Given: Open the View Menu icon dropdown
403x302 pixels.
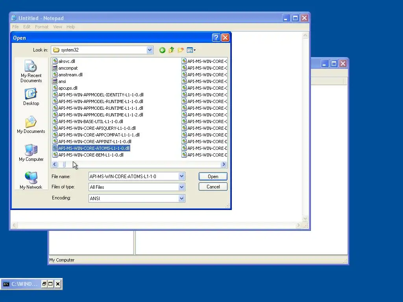Looking at the screenshot, I should pos(191,50).
